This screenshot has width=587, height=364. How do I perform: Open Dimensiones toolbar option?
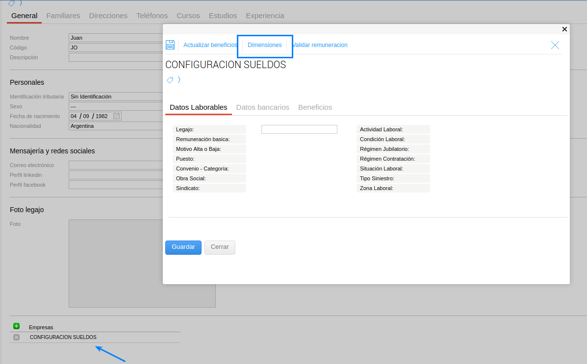click(264, 45)
